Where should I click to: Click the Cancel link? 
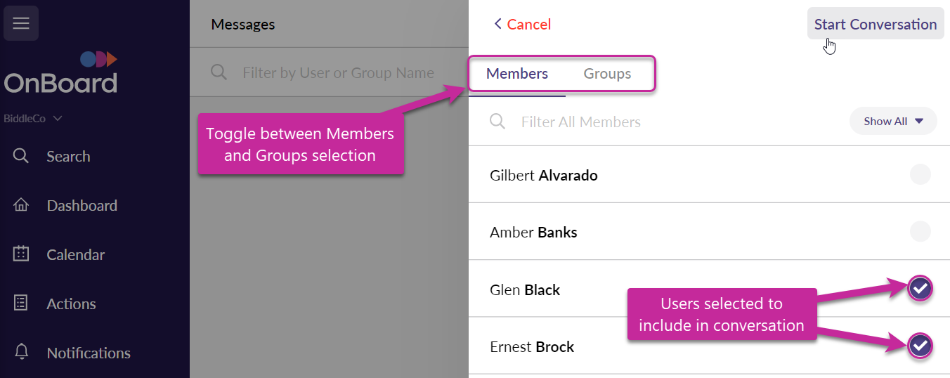point(522,25)
